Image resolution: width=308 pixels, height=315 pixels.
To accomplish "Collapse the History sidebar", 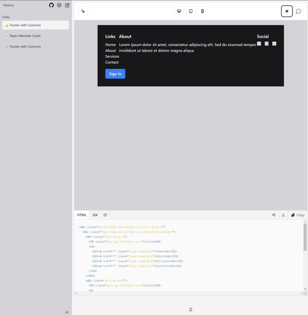I will tap(67, 312).
